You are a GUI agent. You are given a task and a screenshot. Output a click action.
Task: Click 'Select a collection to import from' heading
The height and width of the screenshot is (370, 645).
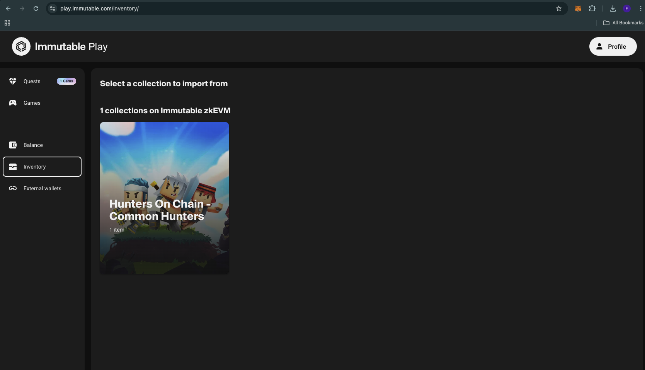pyautogui.click(x=164, y=84)
